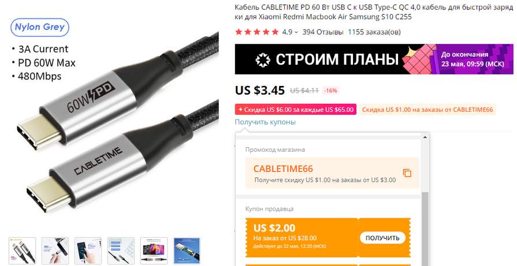Select the sixth blue connector thumbnail

tap(187, 250)
